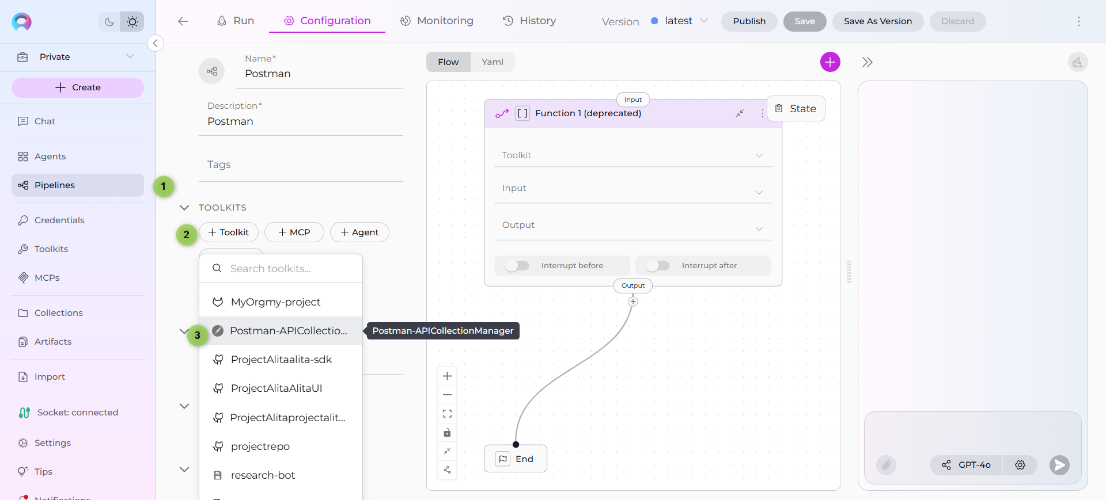Collapse the sidebar with the chevron
The height and width of the screenshot is (500, 1106).
point(156,43)
